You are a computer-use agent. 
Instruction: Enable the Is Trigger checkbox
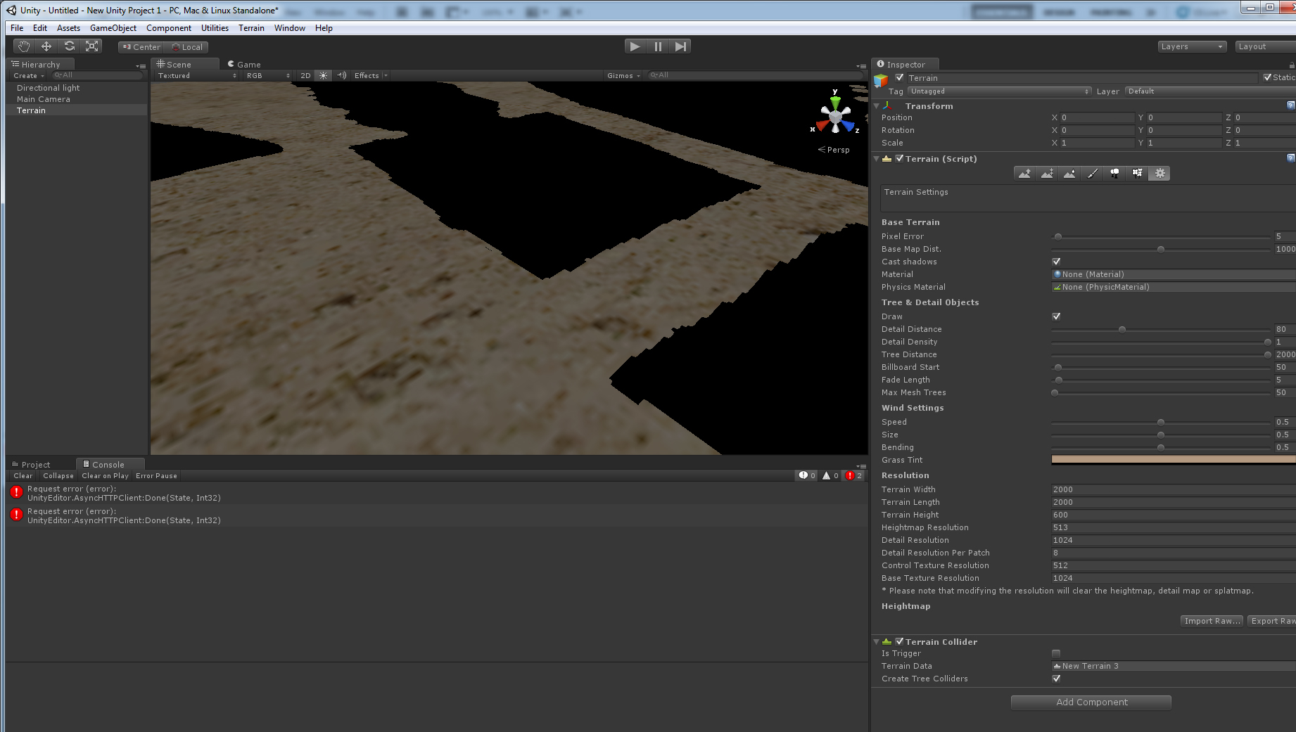click(1056, 653)
